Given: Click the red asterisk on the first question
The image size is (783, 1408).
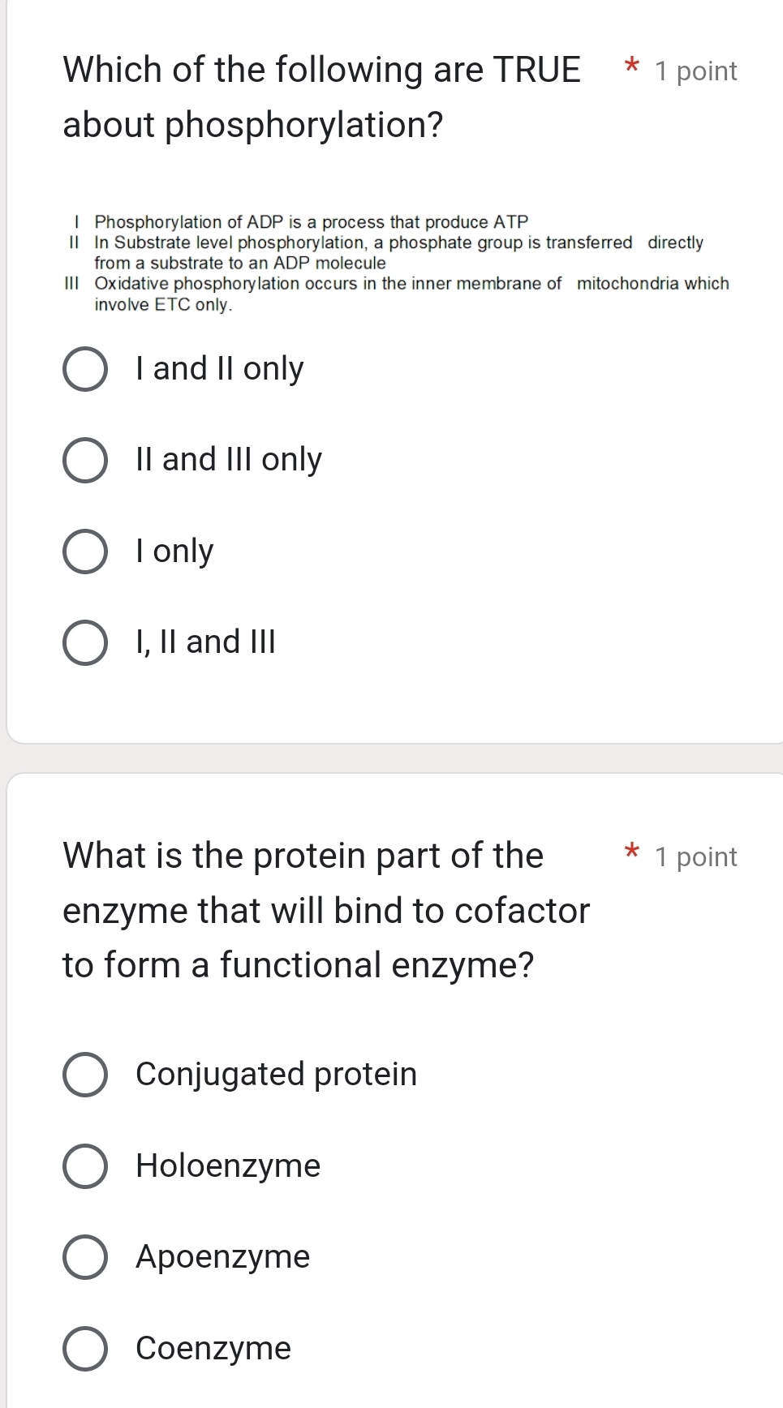Looking at the screenshot, I should tap(631, 70).
